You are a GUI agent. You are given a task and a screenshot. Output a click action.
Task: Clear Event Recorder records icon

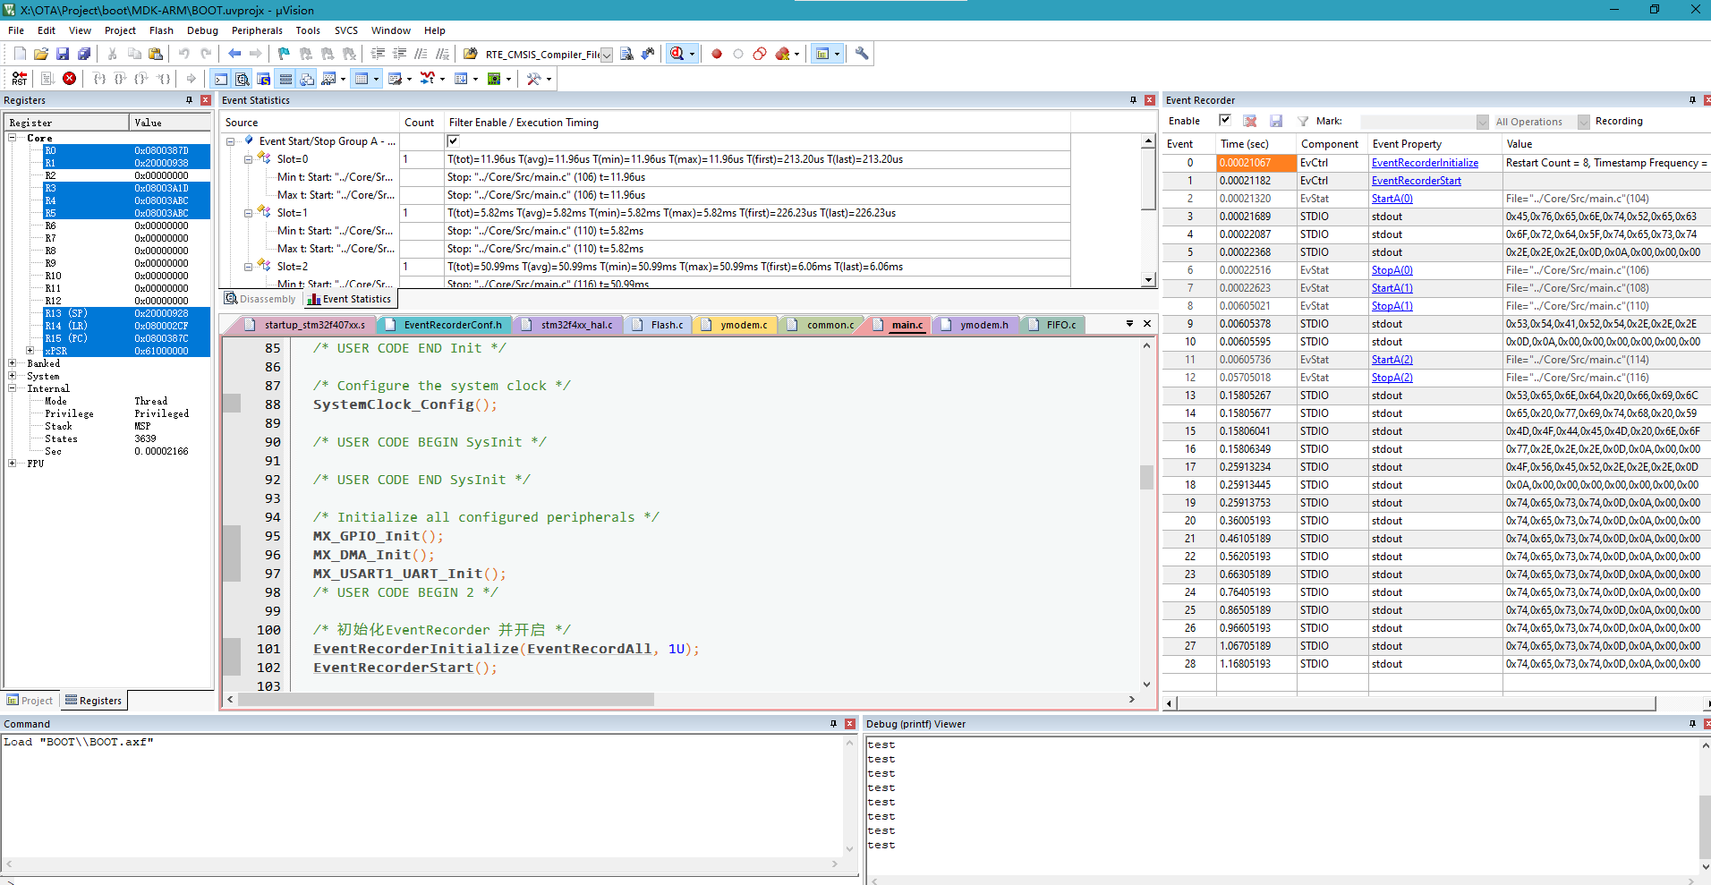pos(1250,121)
